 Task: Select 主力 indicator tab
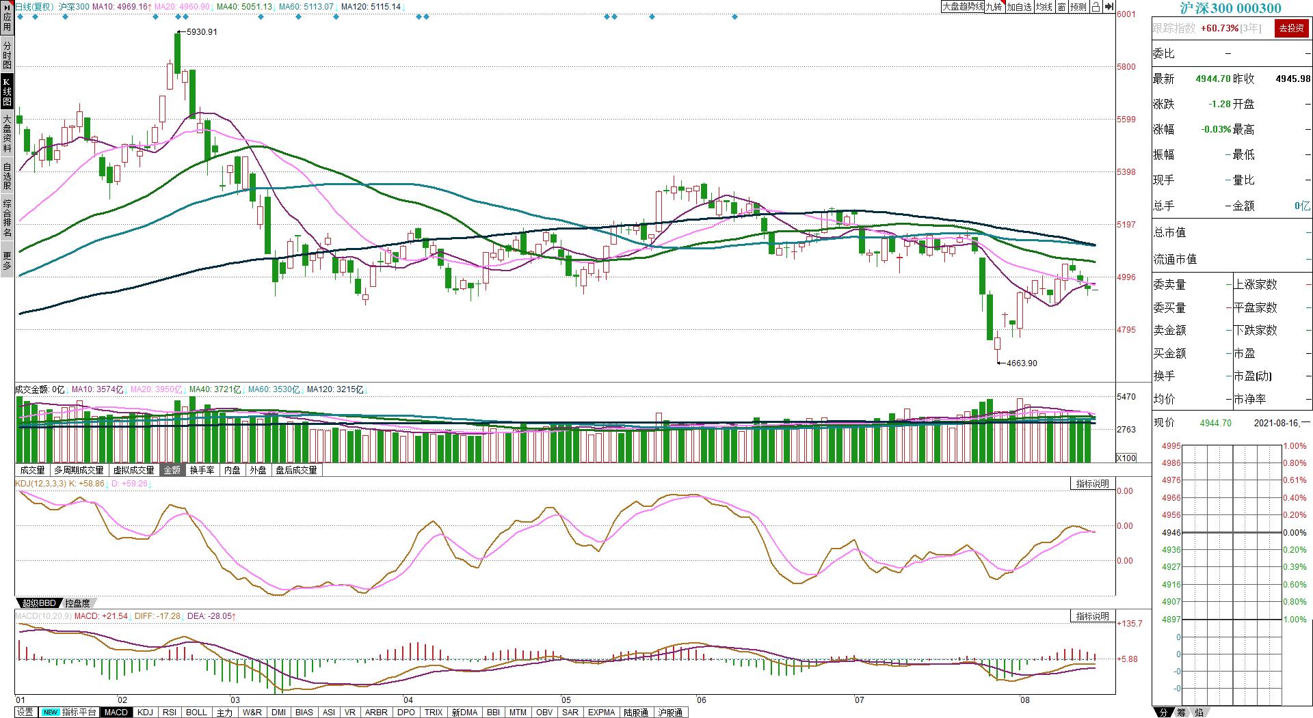click(224, 712)
